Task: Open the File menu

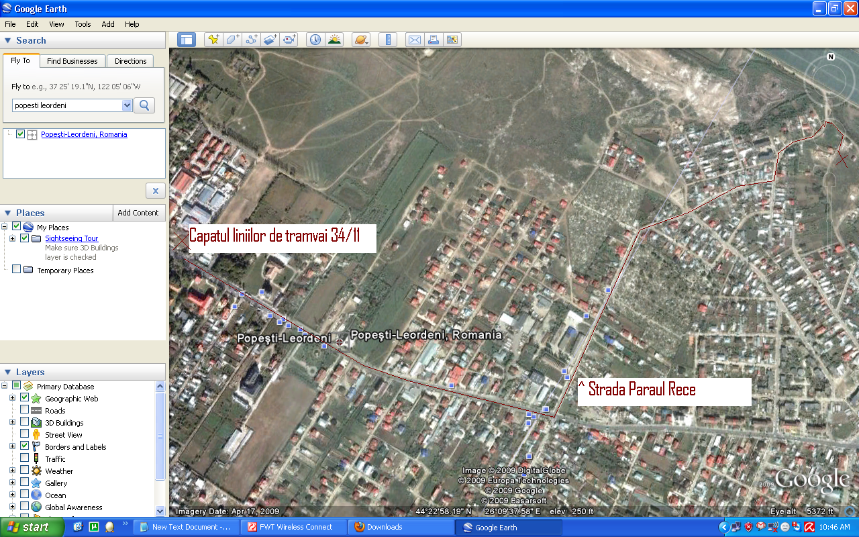Action: pos(10,24)
